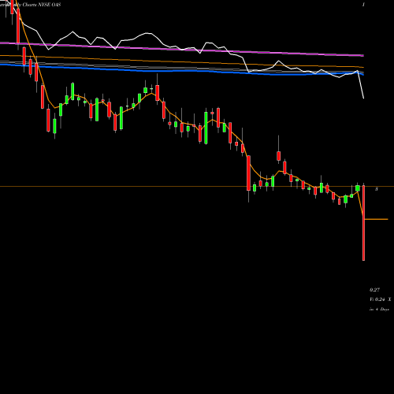The height and width of the screenshot is (394, 394).
Task: Click the '0.27' value label
Action: [x=374, y=290]
